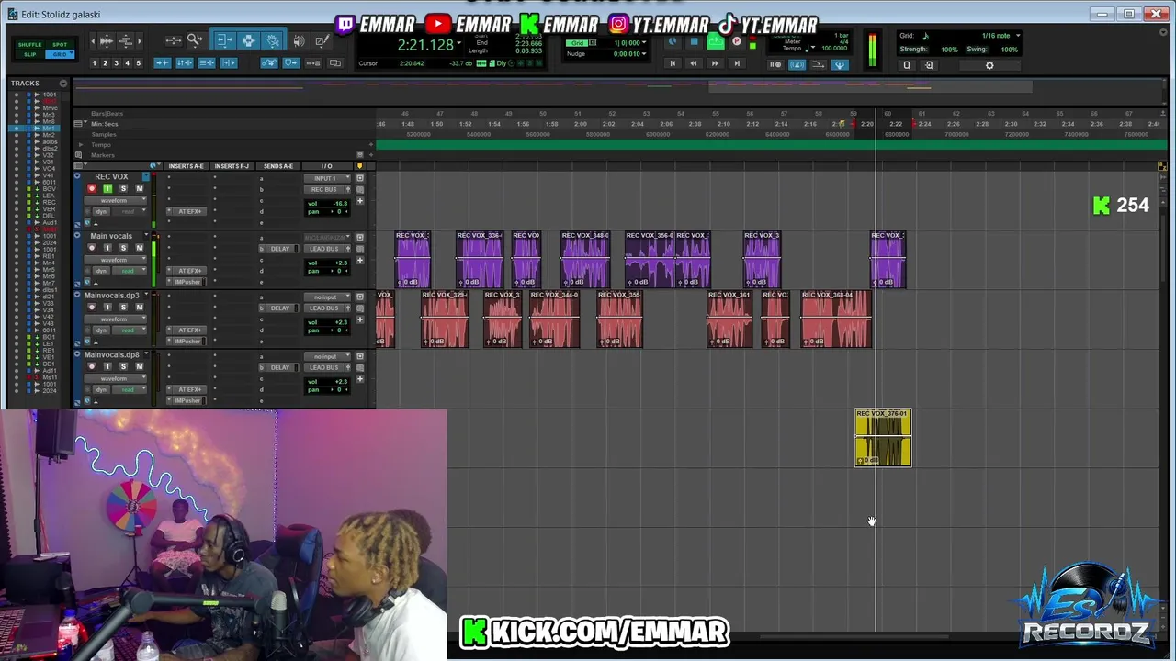Click the Zoom Toggle icon

click(x=173, y=40)
